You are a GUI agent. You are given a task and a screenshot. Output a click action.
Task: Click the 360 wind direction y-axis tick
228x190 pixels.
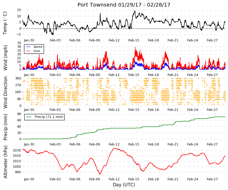[18, 78]
